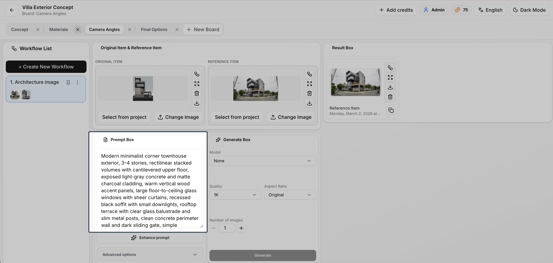Click the Enhance prompt button

[150, 238]
